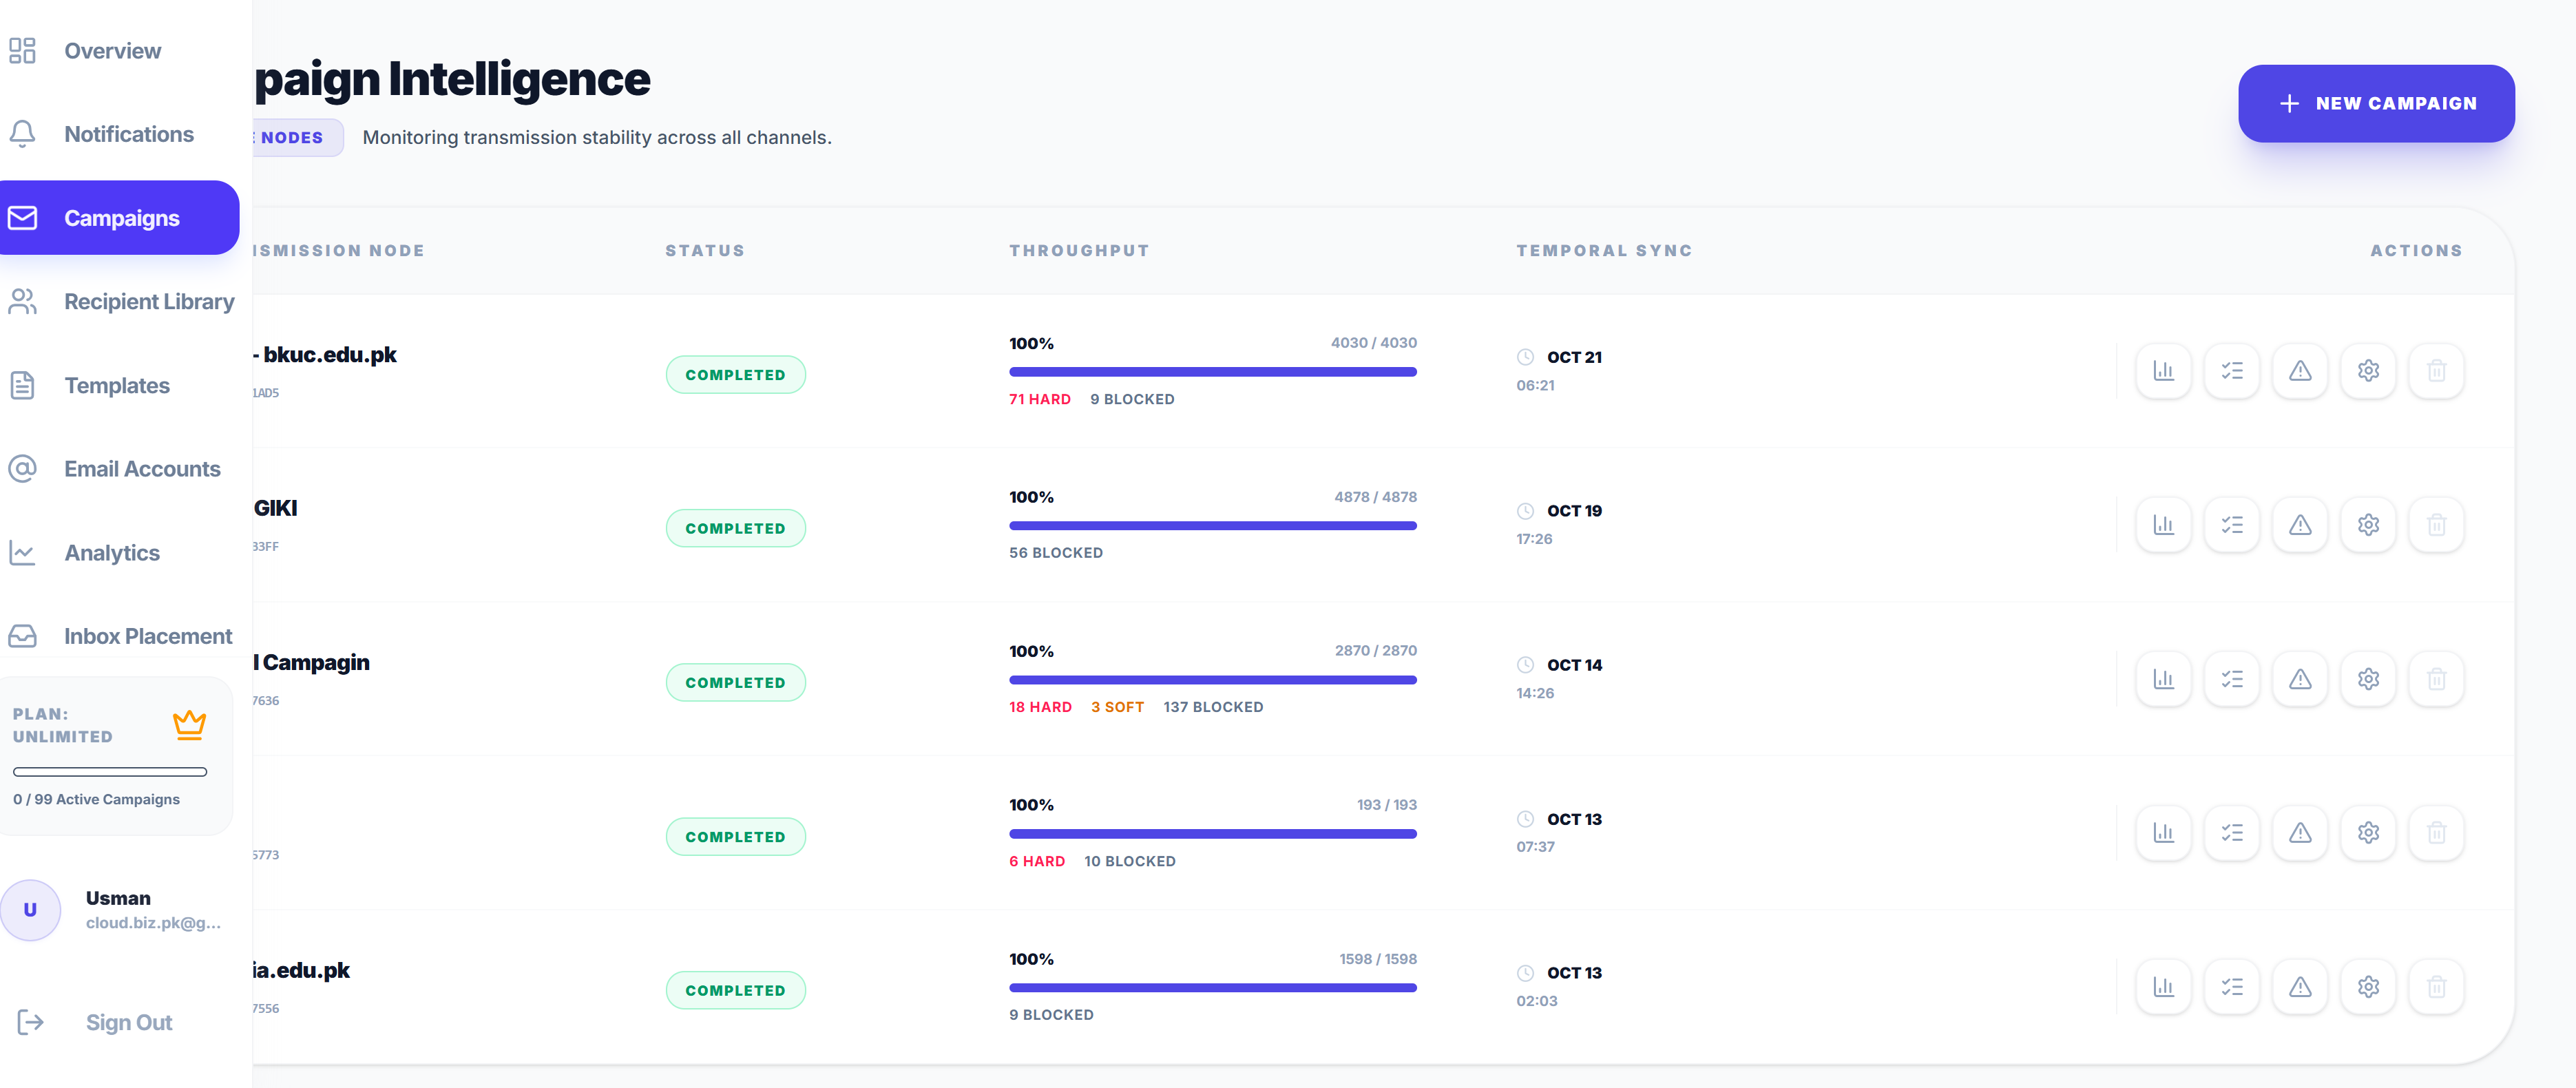The width and height of the screenshot is (2576, 1088).
Task: Sign Out of the account
Action: click(x=96, y=1022)
